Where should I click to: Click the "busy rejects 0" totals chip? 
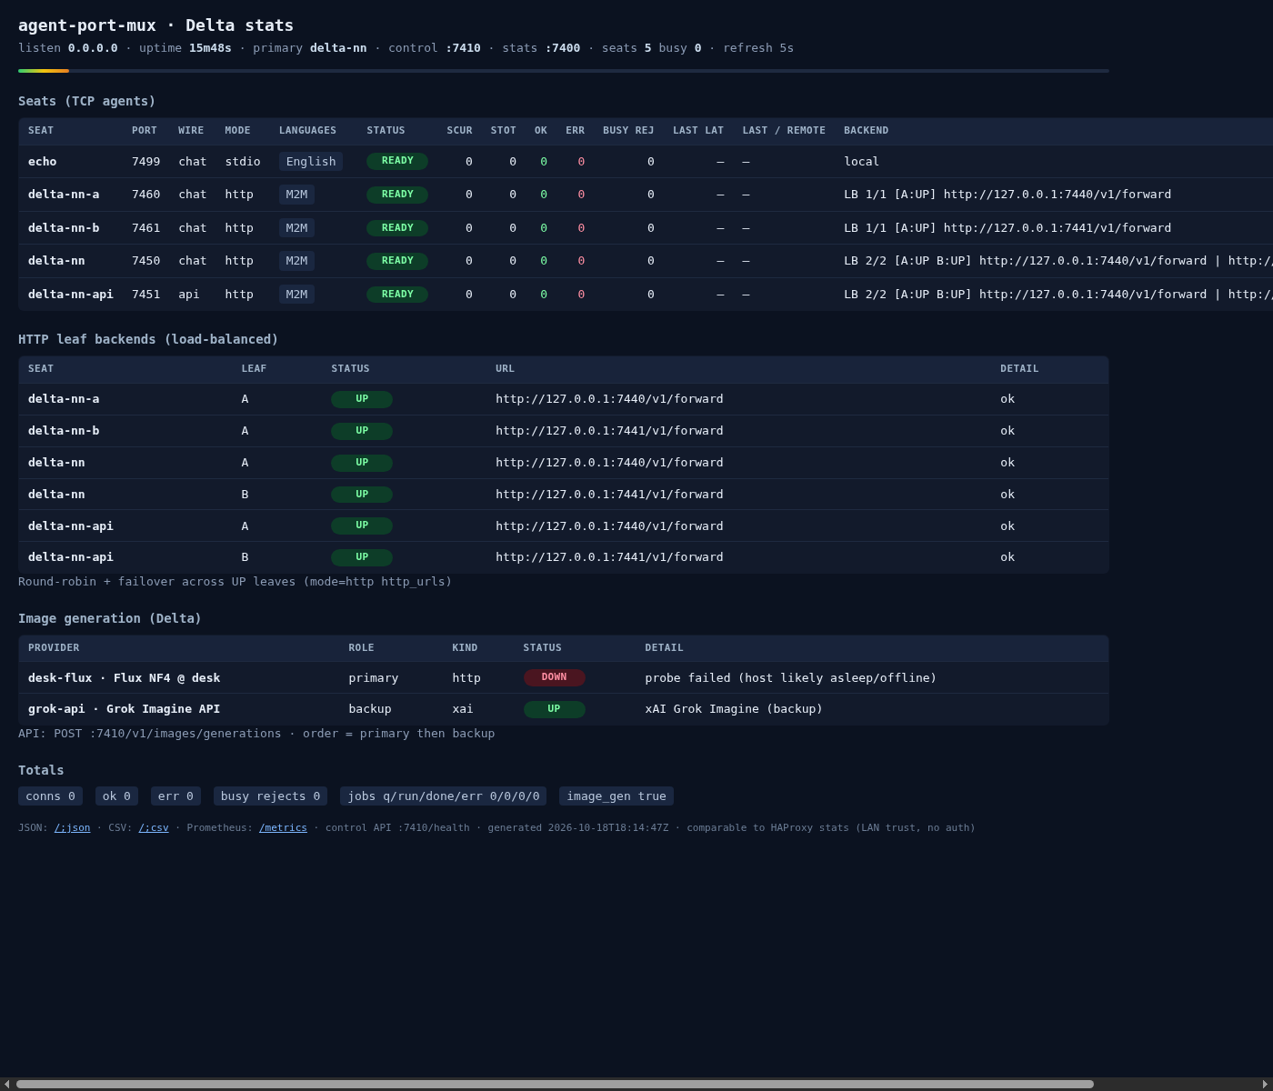270,796
